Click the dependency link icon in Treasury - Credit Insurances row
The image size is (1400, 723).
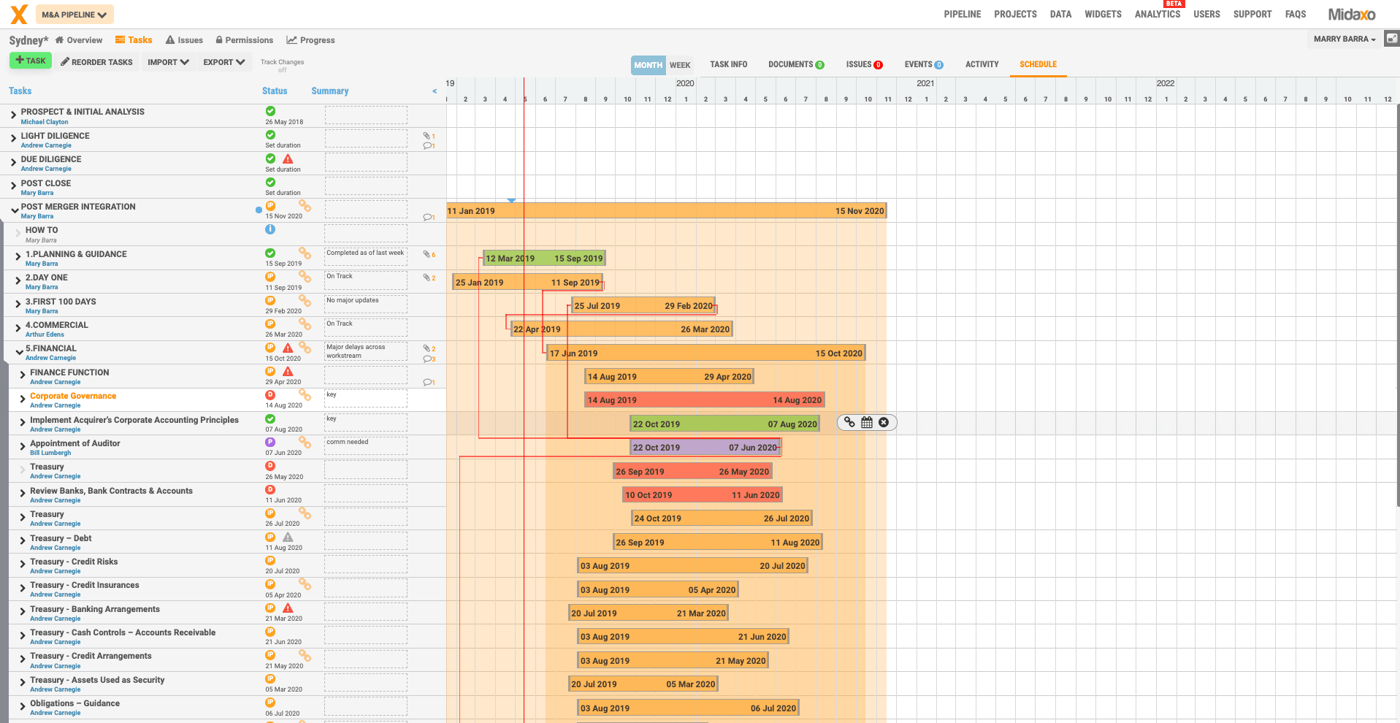click(x=305, y=584)
